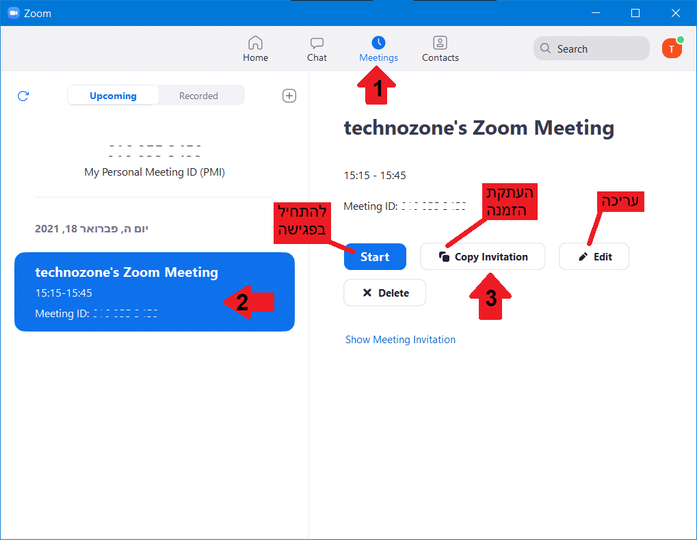Select My Personal Meeting ID (PMI) entry
The height and width of the screenshot is (540, 697).
tap(155, 161)
